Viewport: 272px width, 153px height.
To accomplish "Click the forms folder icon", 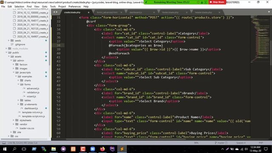I will 22,84.
